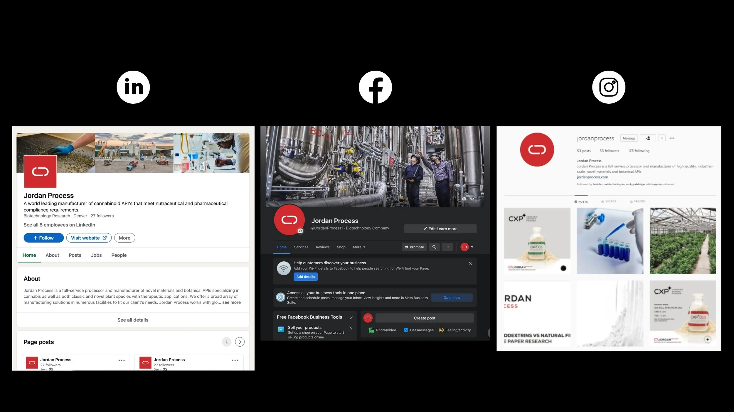
Task: Click Get messages option under Create post
Action: pyautogui.click(x=418, y=330)
